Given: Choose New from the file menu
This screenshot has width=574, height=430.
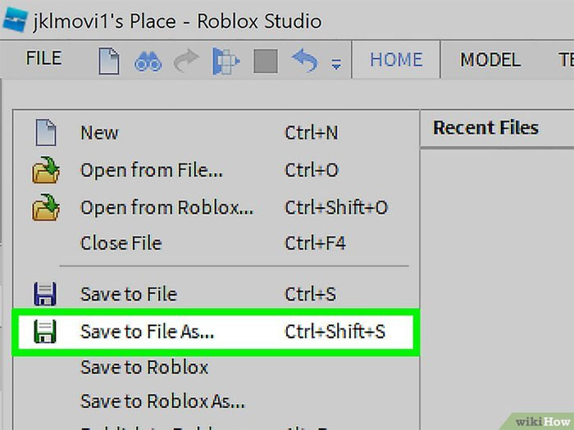Looking at the screenshot, I should (x=99, y=133).
